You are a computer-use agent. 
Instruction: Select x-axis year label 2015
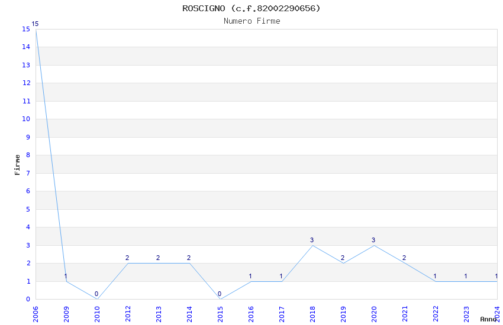point(220,314)
